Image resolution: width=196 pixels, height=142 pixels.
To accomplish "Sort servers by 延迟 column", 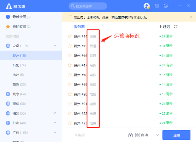I will 165,26.
